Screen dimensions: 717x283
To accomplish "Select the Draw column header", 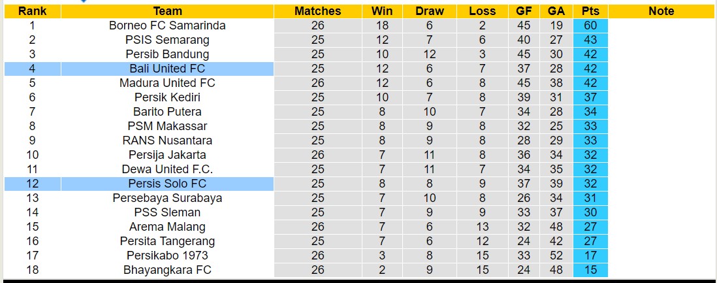I will coord(429,11).
